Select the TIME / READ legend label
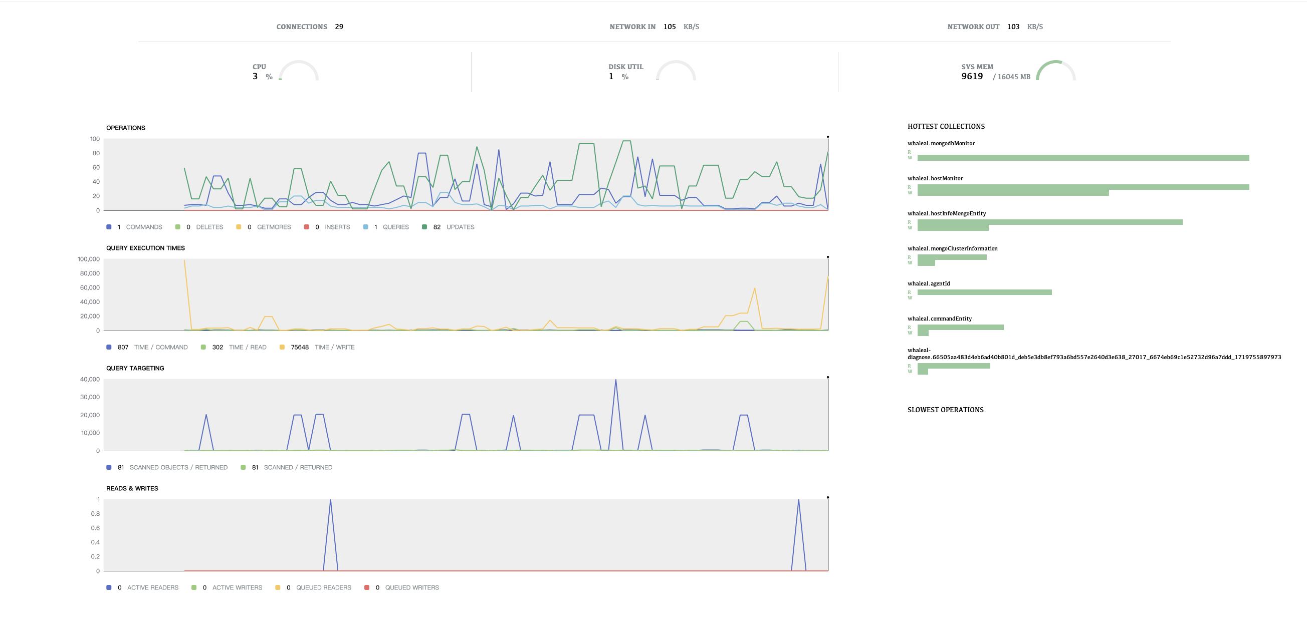 coord(248,347)
